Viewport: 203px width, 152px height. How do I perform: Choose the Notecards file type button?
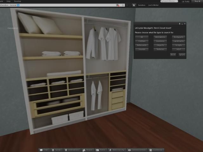point(142,45)
